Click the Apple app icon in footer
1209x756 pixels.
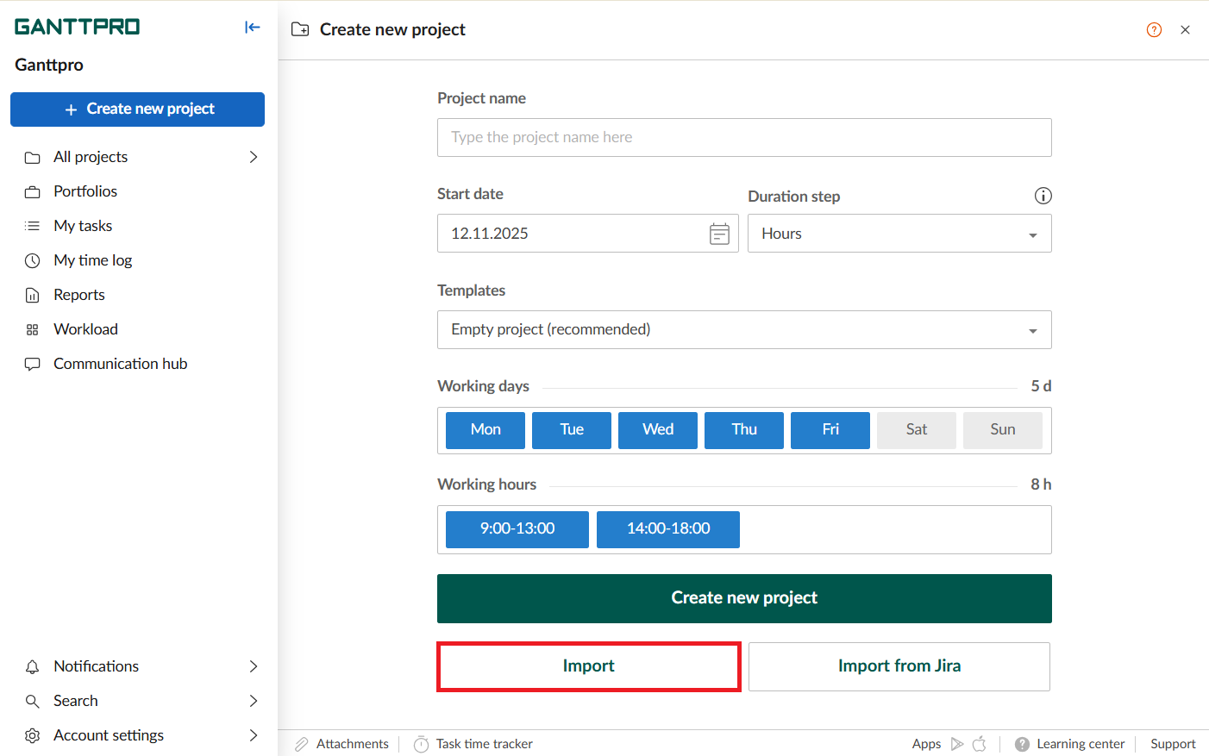point(980,744)
